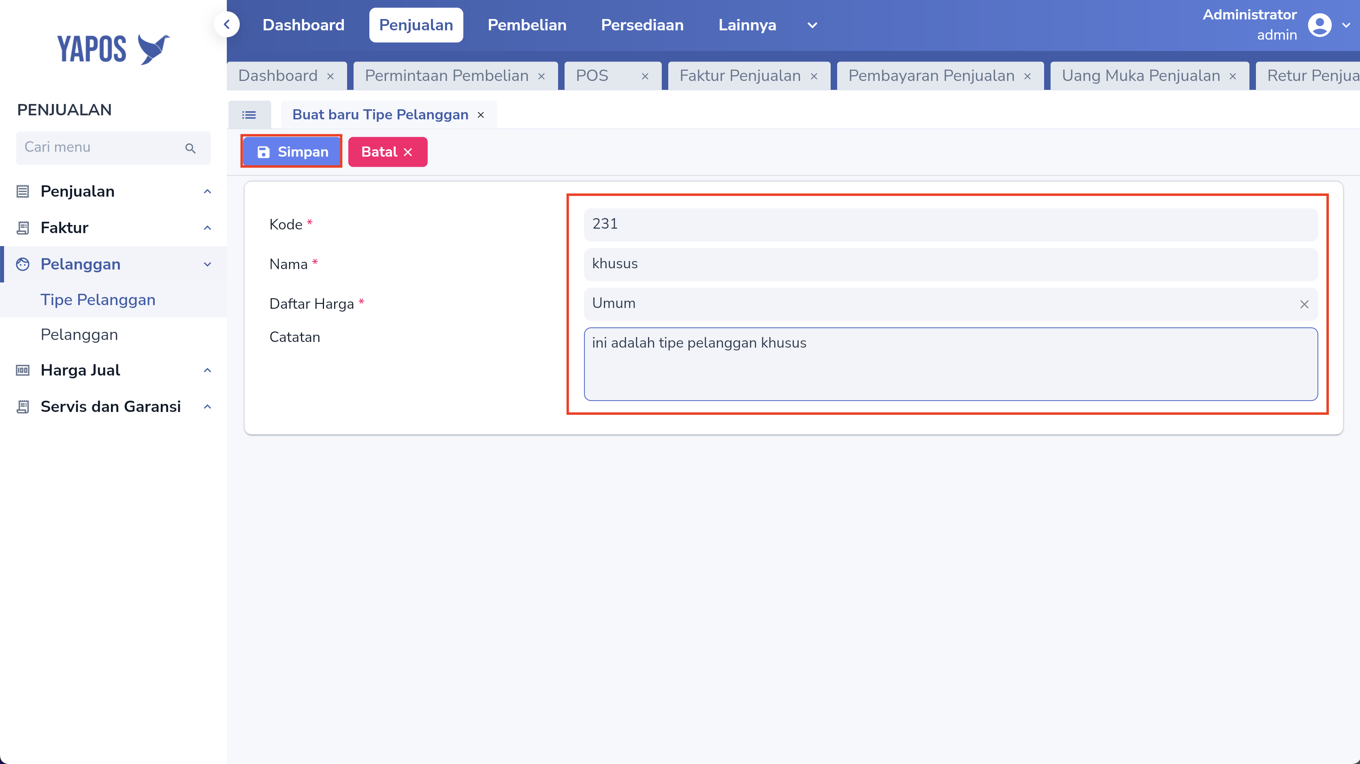Click the Administrator admin label
Image resolution: width=1360 pixels, height=764 pixels.
(x=1249, y=25)
